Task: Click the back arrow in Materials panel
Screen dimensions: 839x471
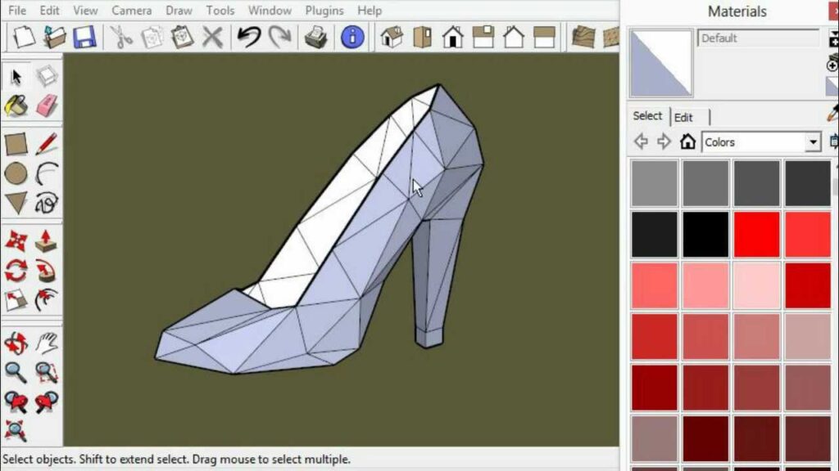Action: 641,142
